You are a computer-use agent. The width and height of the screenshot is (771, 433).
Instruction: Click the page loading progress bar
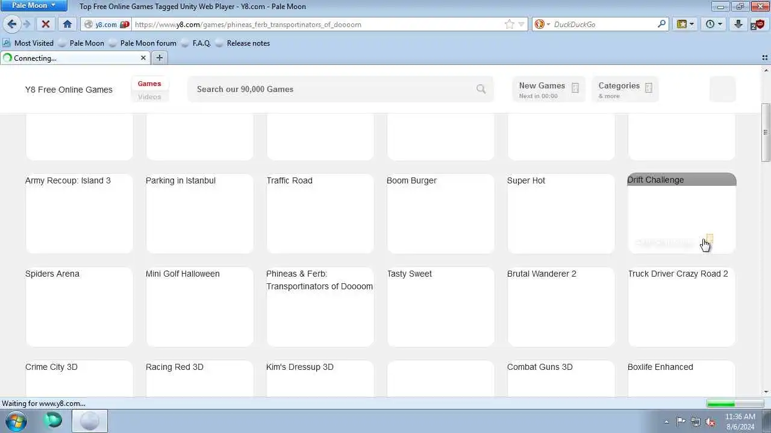(x=735, y=404)
